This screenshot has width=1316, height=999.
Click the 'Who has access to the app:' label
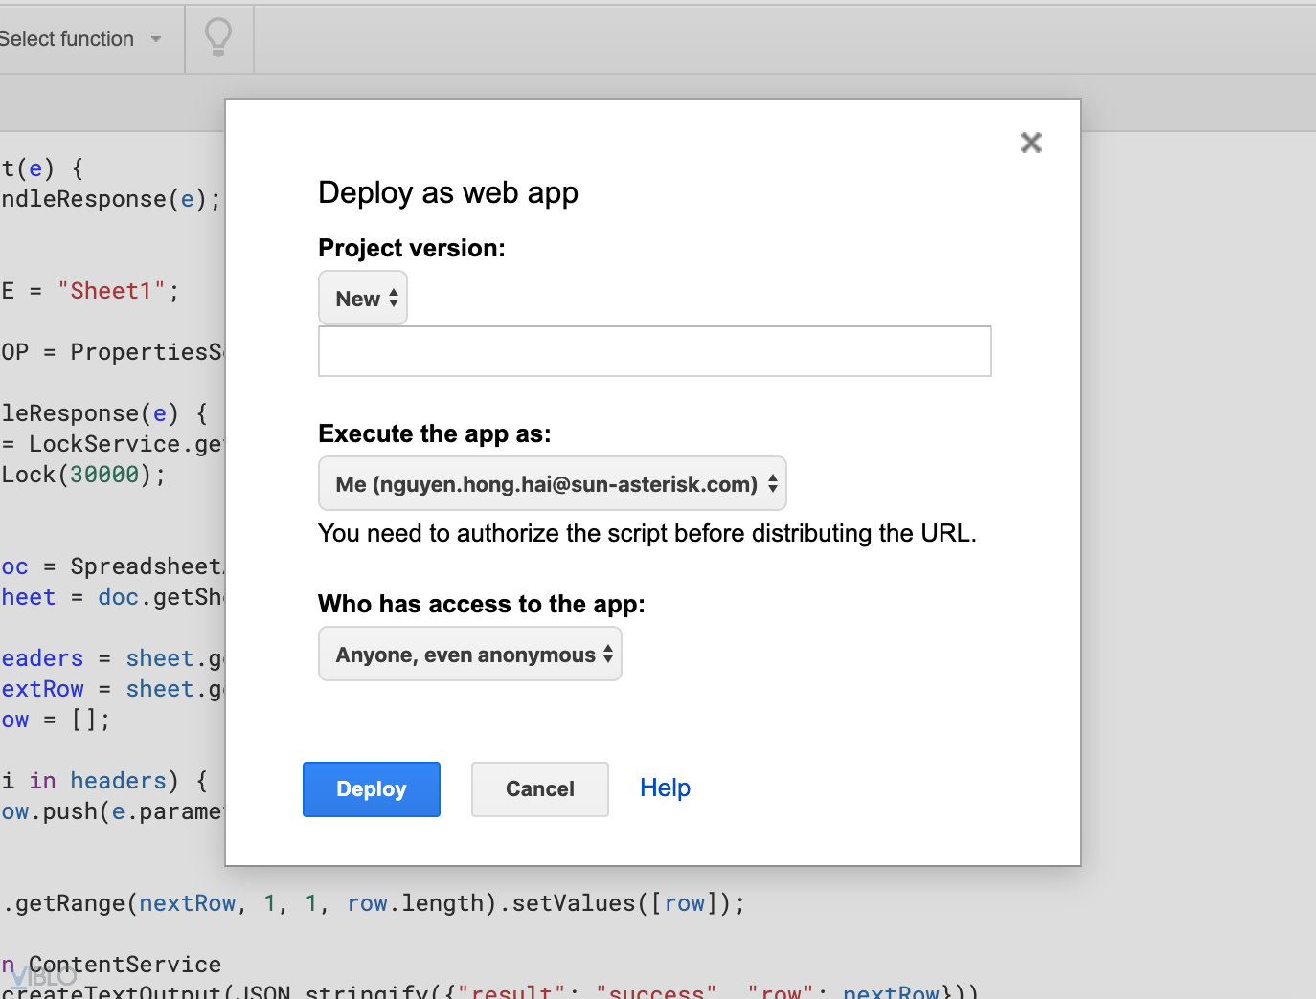tap(481, 605)
